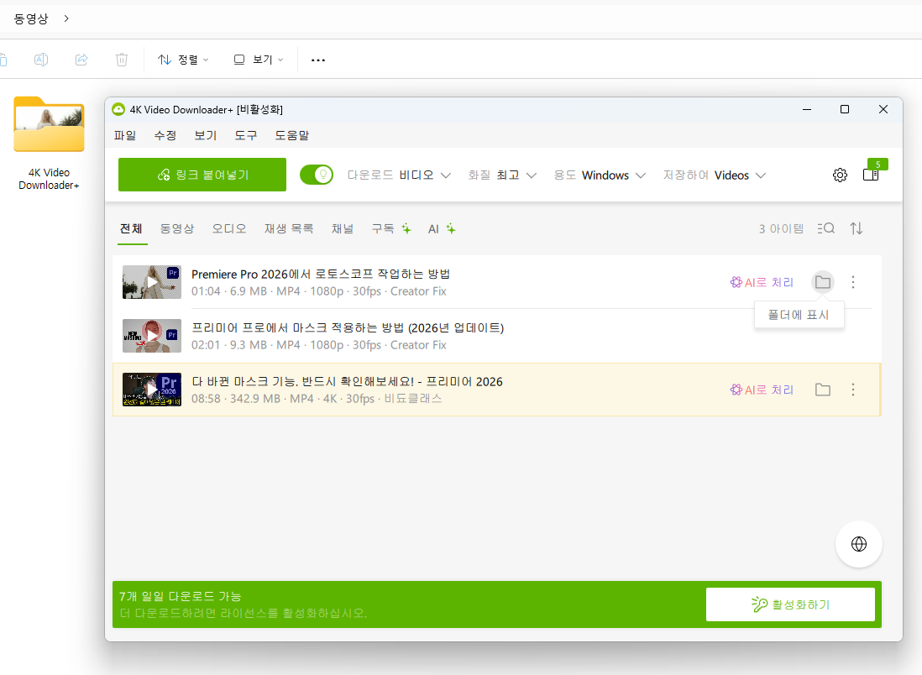Switch to the AI tab
Viewport: 922px width, 675px height.
tap(443, 228)
